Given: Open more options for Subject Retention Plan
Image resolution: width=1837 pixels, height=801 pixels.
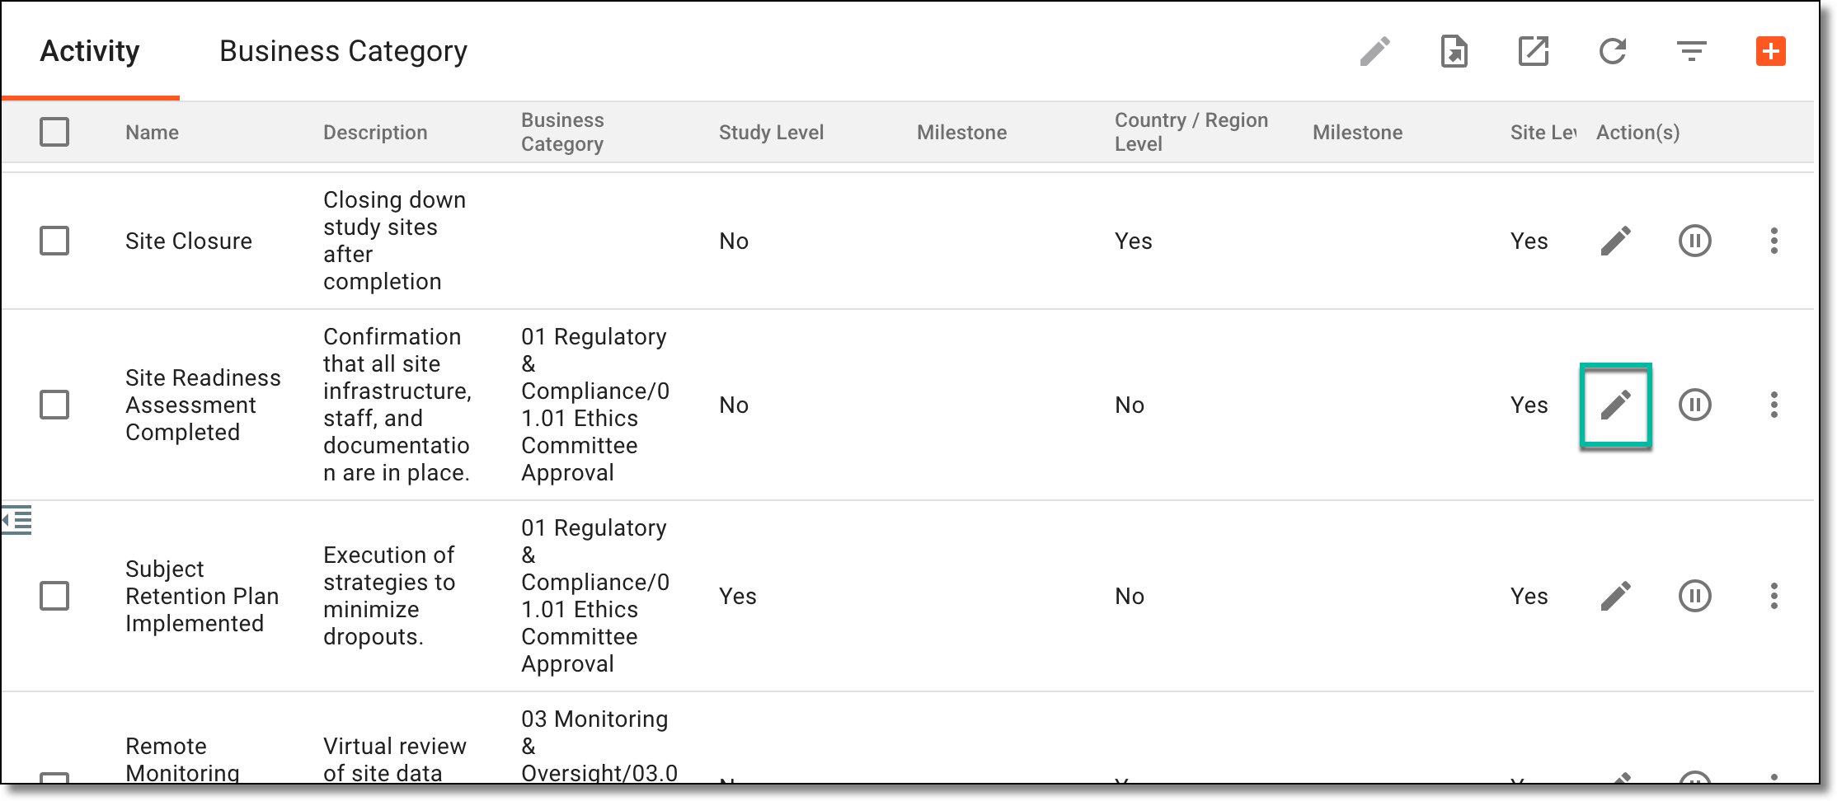Looking at the screenshot, I should pos(1774,596).
